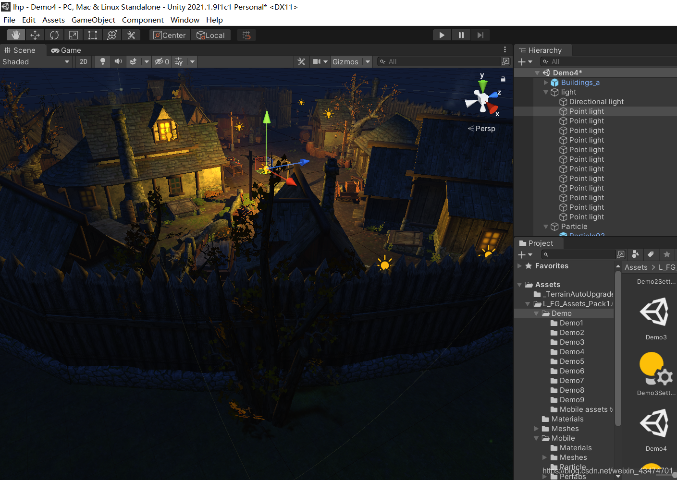The image size is (677, 480).
Task: Click the Persp projection label
Action: tap(485, 129)
